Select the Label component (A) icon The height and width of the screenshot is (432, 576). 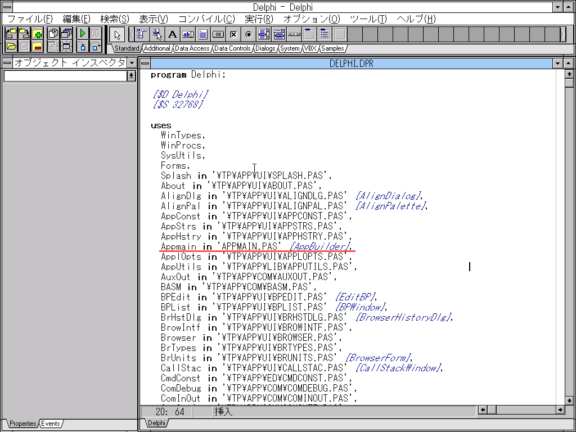click(172, 34)
